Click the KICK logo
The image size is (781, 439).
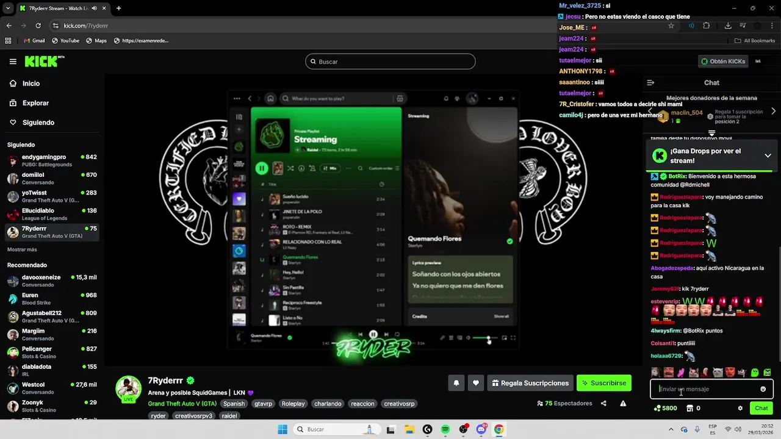[x=44, y=61]
